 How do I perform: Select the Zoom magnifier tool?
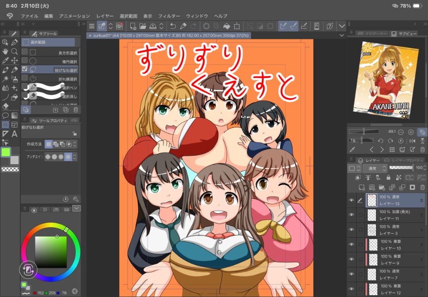pos(15,51)
